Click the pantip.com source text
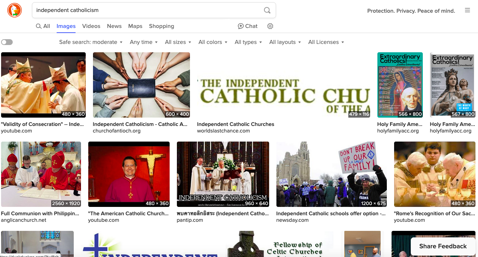Viewport: 478px width, 257px height. click(190, 220)
